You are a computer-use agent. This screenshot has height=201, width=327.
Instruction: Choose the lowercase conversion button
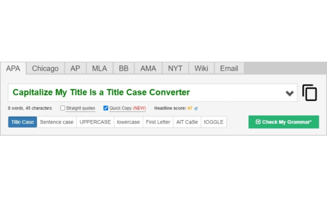point(128,122)
